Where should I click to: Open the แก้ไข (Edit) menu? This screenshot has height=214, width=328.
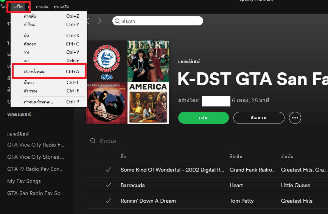point(18,7)
